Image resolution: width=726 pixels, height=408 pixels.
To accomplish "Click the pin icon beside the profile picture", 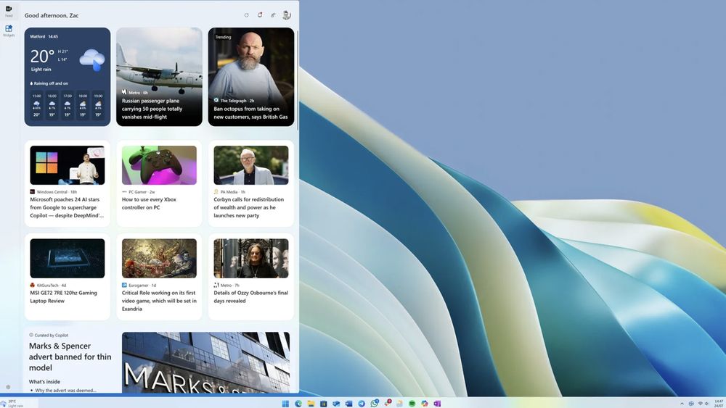I will tap(273, 15).
